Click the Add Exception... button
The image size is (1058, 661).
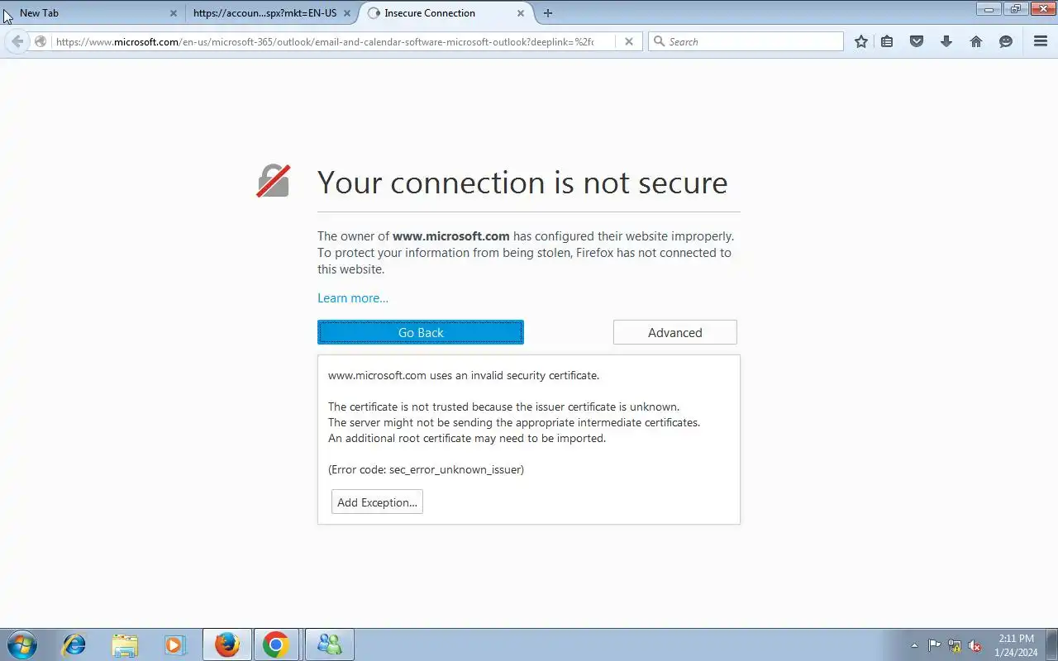[x=377, y=502]
